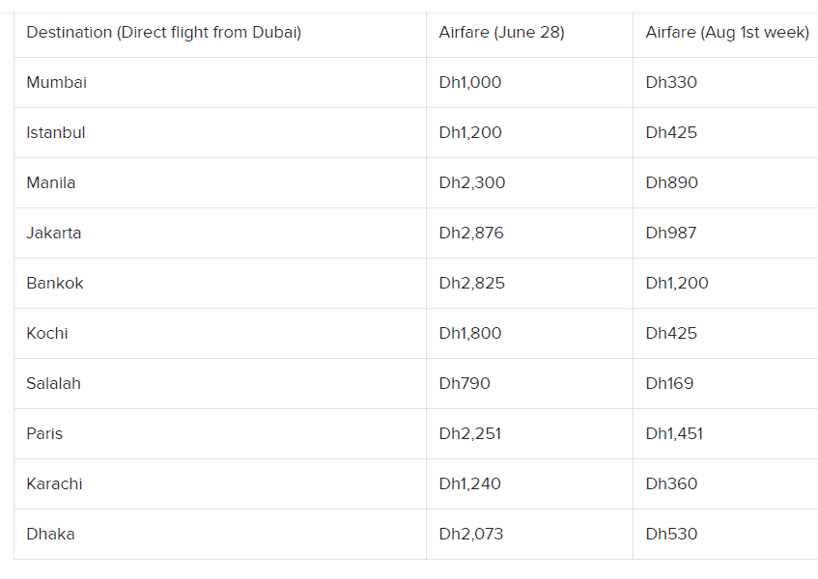This screenshot has height=579, width=818.
Task: Click the Paris row label
Action: pos(44,433)
